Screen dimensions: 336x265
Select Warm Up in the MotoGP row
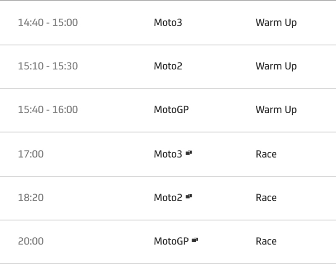coord(276,110)
